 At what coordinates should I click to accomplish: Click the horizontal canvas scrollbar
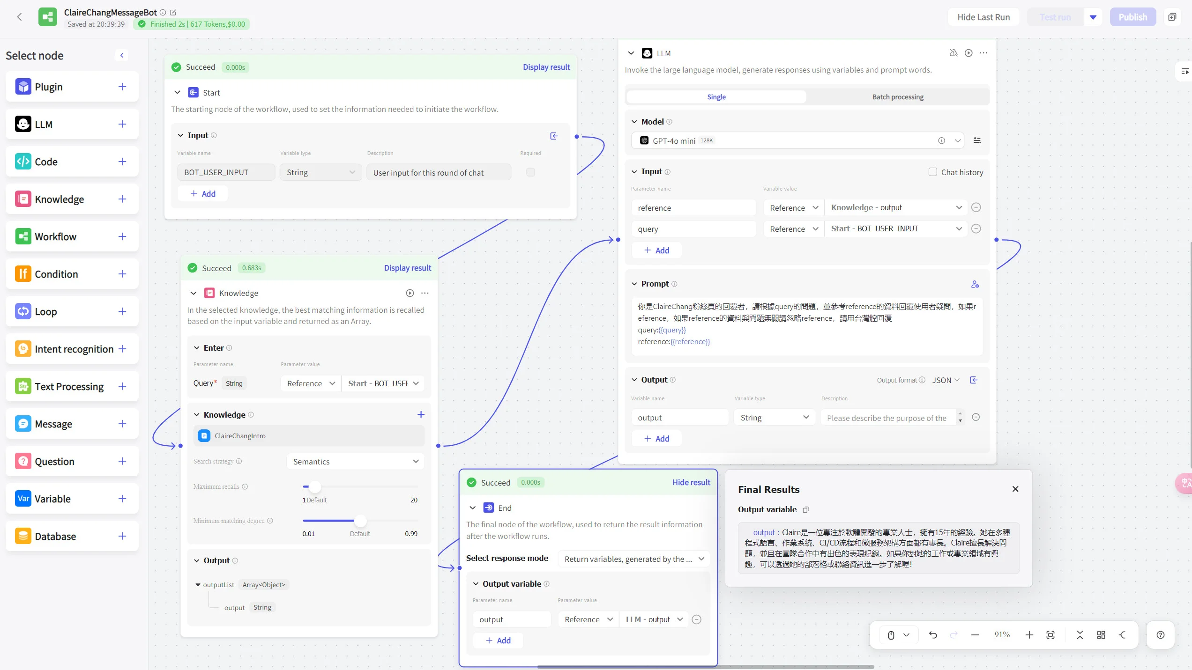tap(706, 667)
